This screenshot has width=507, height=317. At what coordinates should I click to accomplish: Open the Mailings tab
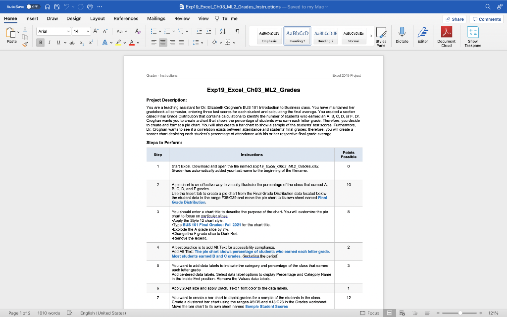pos(156,18)
